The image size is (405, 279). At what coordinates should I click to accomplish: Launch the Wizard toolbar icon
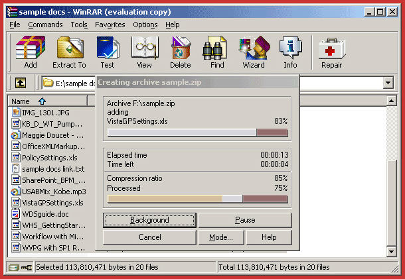254,48
